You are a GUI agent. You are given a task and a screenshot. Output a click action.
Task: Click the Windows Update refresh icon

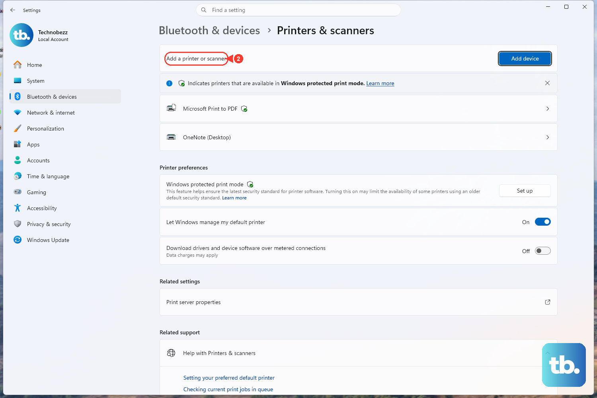click(18, 240)
